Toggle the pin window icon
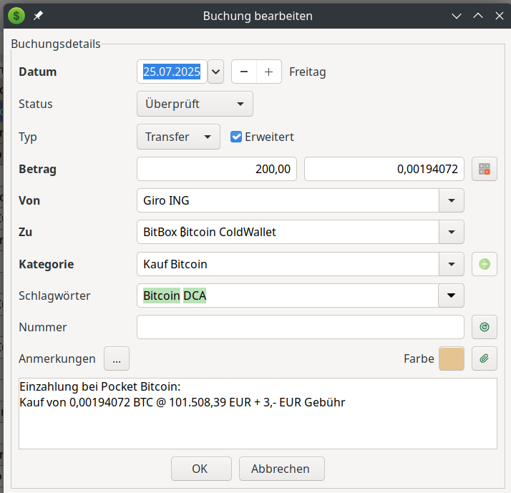 tap(38, 15)
